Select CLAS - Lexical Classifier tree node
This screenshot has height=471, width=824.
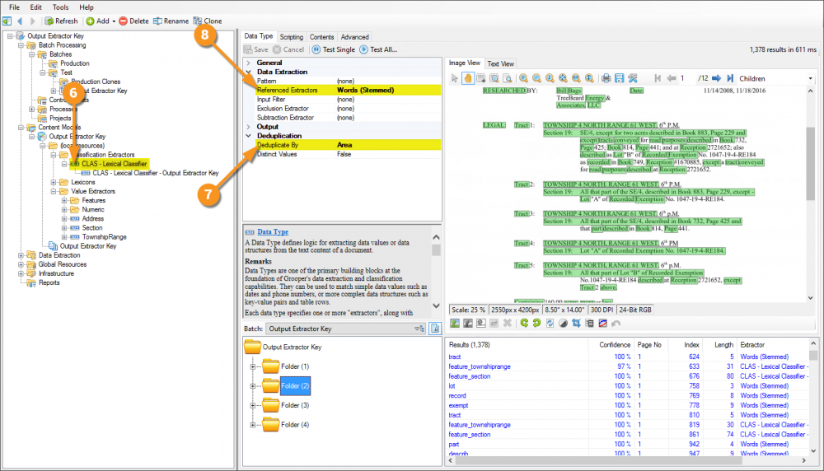114,164
